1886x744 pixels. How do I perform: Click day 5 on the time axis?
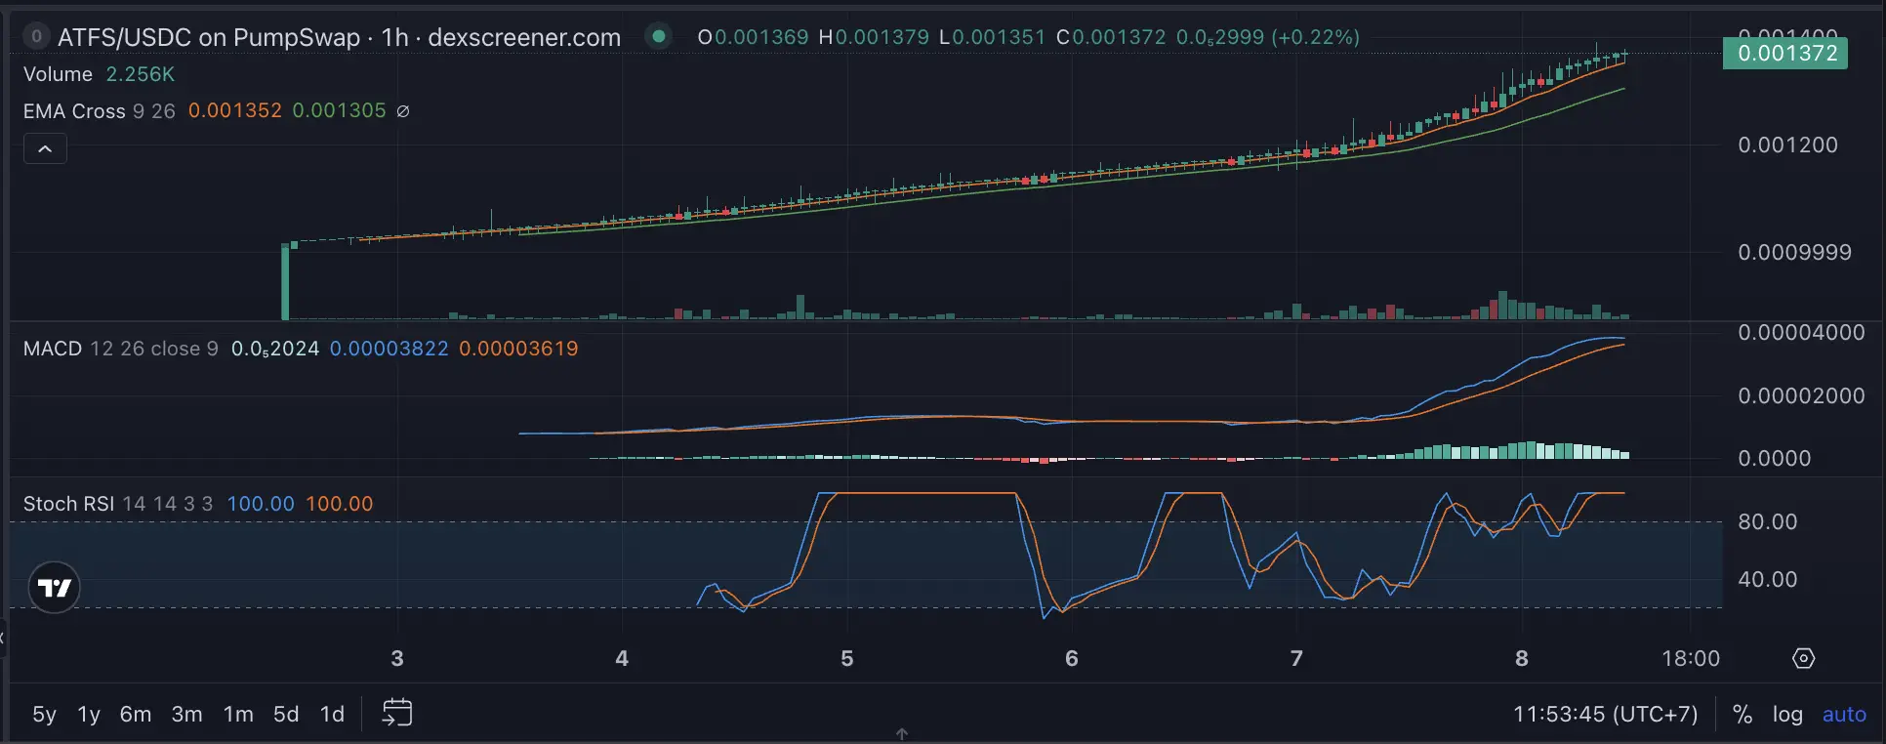click(847, 658)
